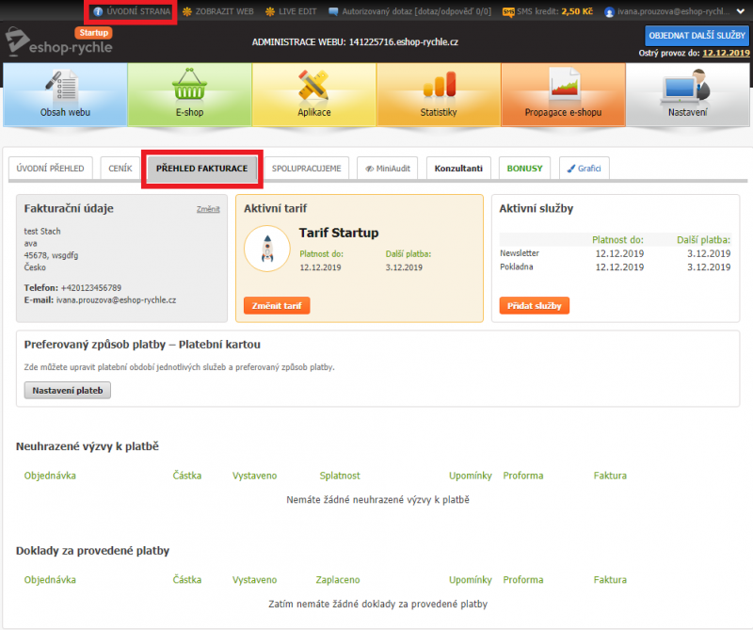Click the 12.12.2019 Ostrý provoz date link
The height and width of the screenshot is (630, 753).
tap(726, 53)
